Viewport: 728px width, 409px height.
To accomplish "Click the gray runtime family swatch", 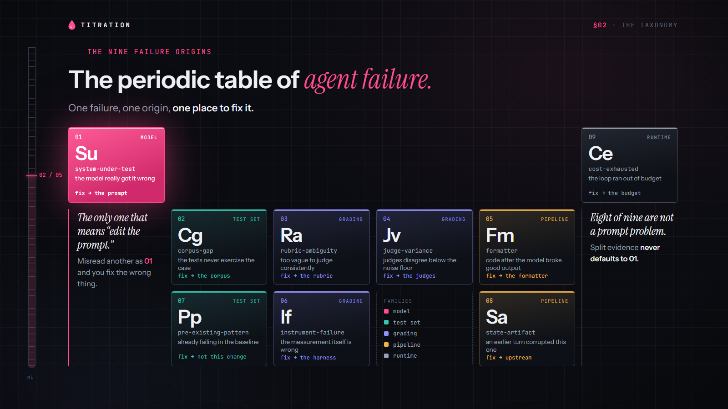I will click(386, 356).
